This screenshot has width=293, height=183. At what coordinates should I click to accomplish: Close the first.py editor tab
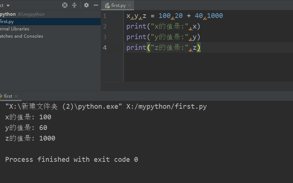click(130, 5)
